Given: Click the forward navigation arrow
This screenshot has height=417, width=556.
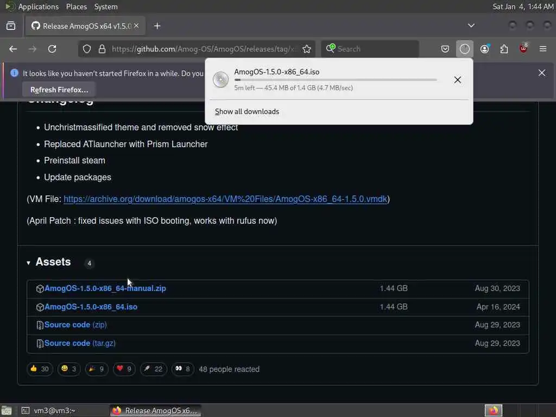Looking at the screenshot, I should (33, 49).
